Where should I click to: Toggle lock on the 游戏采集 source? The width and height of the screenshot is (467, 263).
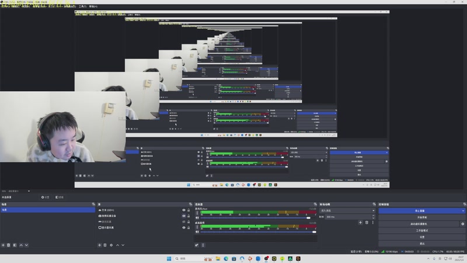pos(189,222)
